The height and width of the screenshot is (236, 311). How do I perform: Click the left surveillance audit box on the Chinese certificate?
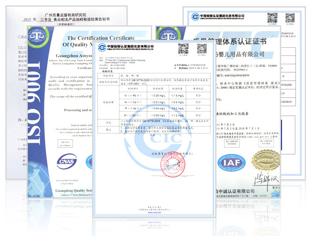click(x=232, y=143)
